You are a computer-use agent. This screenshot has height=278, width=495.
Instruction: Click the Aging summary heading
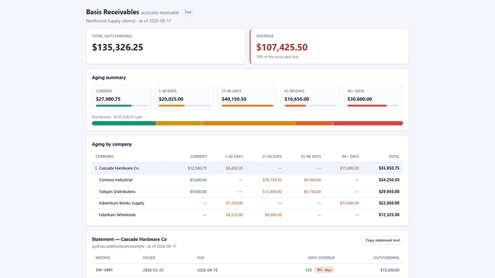tap(109, 78)
